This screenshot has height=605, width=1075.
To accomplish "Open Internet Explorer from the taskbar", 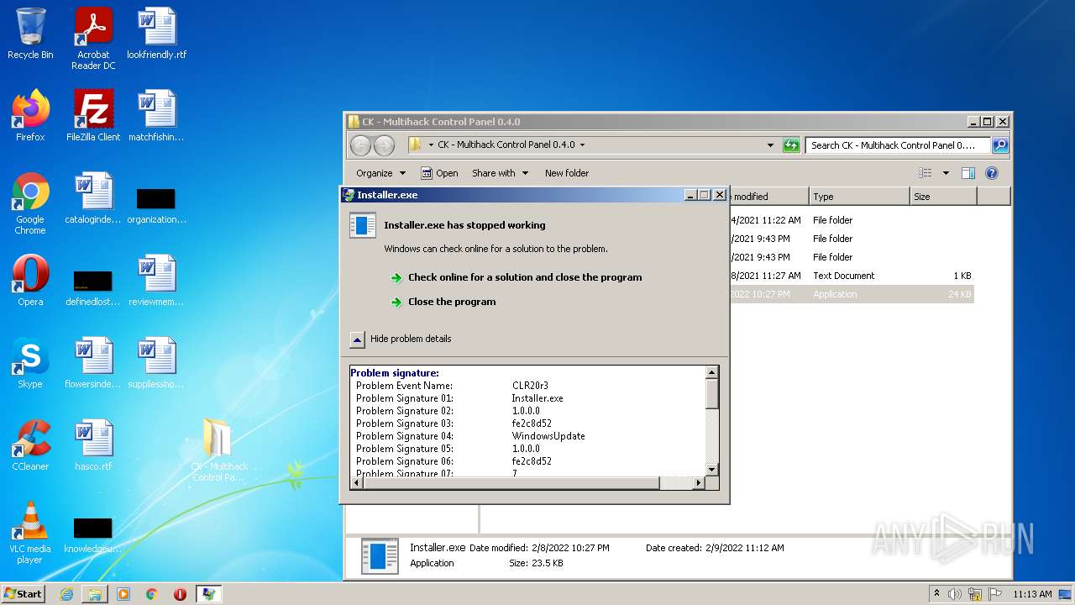I will (66, 594).
